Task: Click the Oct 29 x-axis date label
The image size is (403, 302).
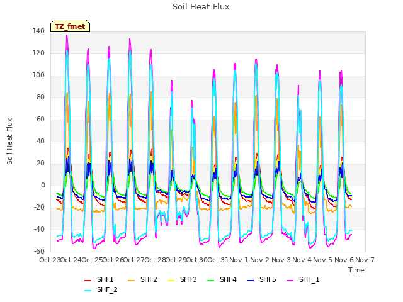Action: 176,260
